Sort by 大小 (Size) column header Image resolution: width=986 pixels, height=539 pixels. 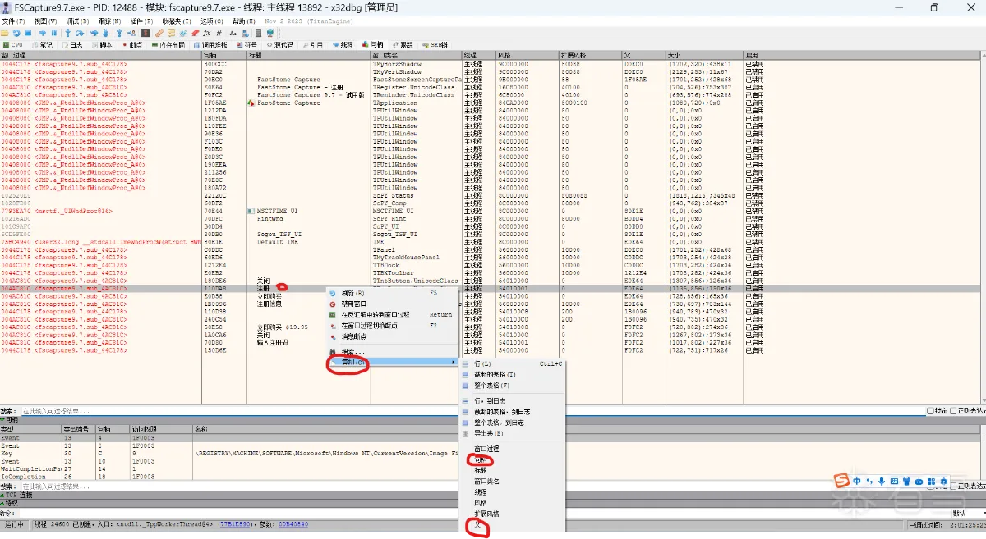(x=705, y=55)
